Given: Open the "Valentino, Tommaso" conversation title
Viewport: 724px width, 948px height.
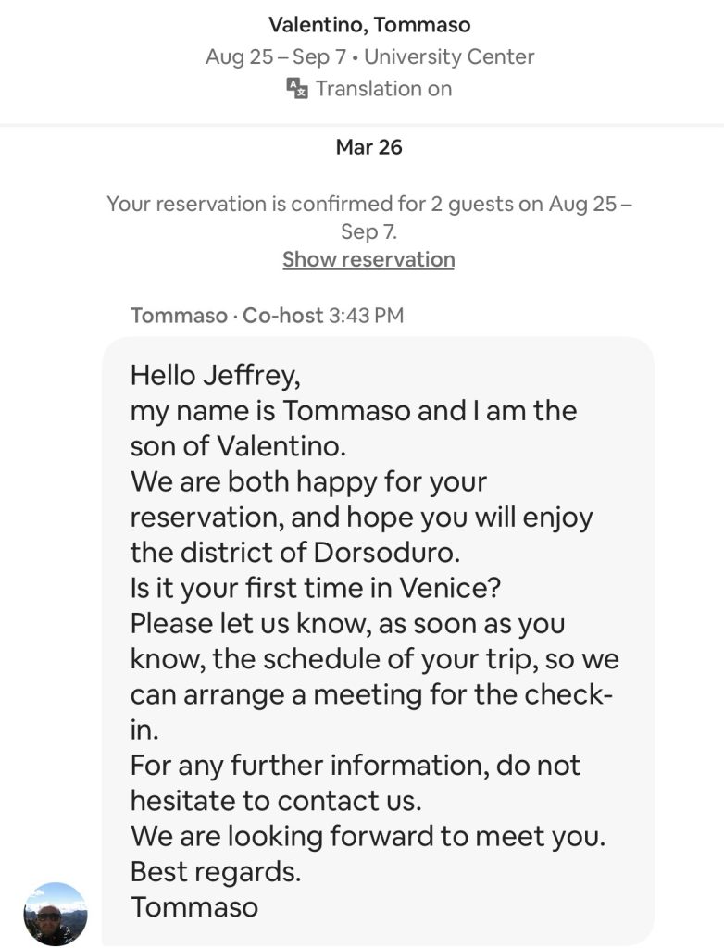Looking at the screenshot, I should tap(369, 24).
